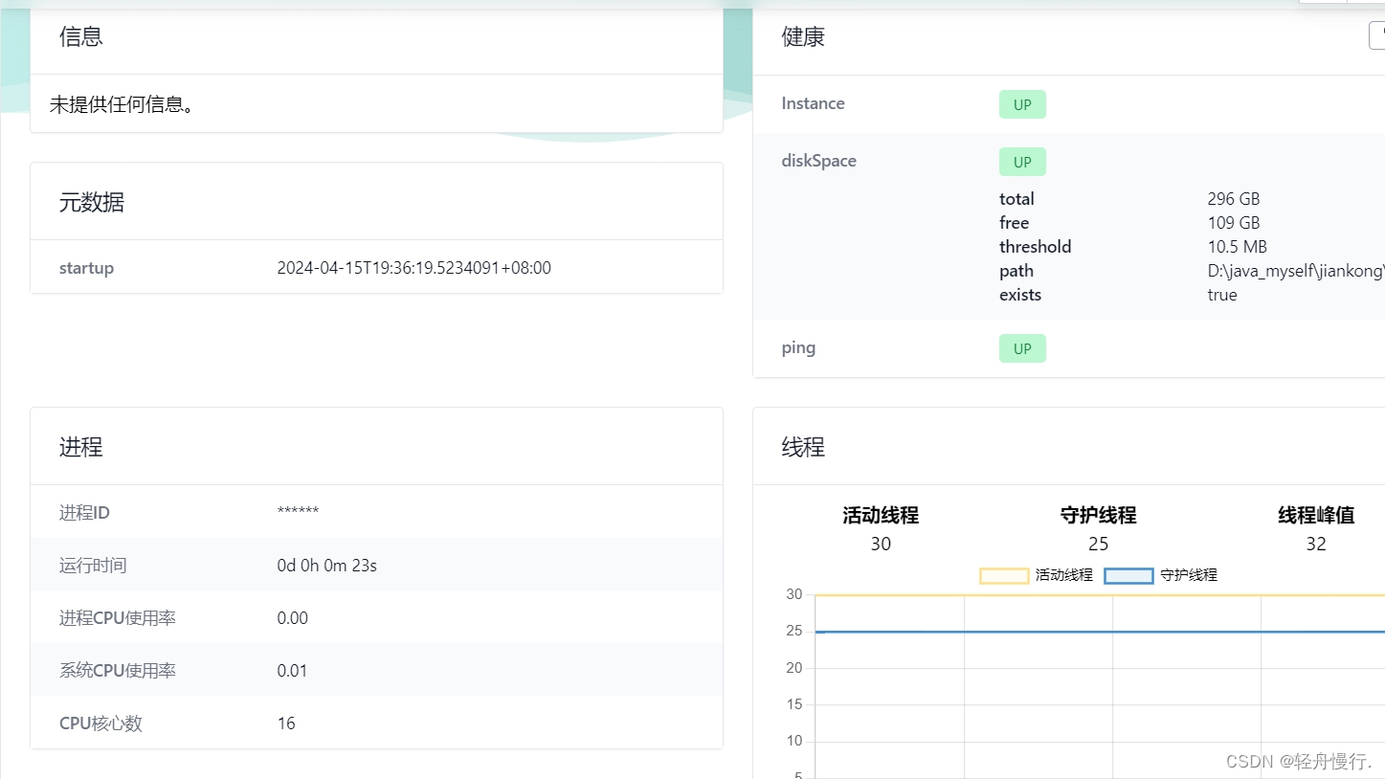
Task: Select the startup timestamp 2024-04-15T19:36:19.5234091+08:00
Action: [x=414, y=268]
